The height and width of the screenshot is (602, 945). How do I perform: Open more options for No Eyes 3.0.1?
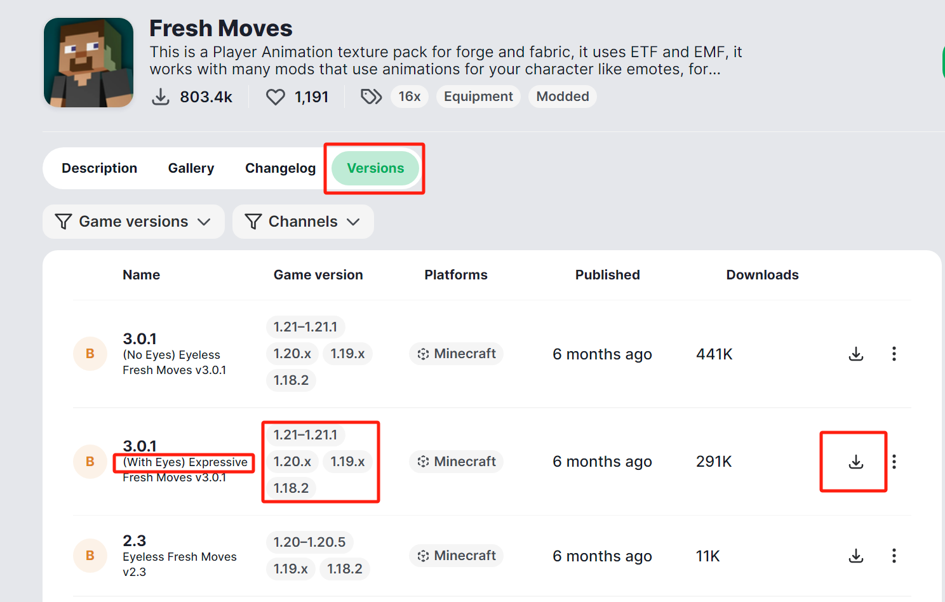[x=894, y=354]
